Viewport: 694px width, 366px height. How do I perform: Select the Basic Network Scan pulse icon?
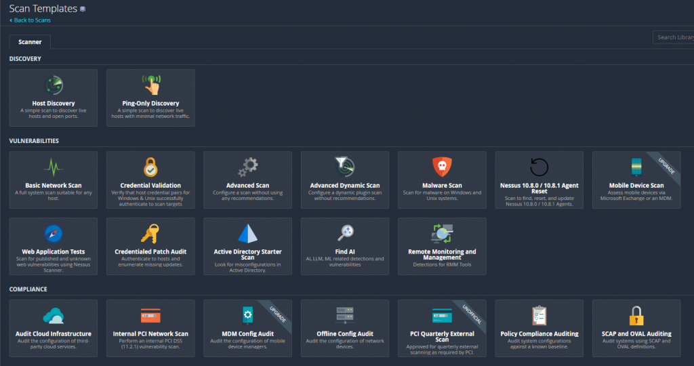[54, 167]
